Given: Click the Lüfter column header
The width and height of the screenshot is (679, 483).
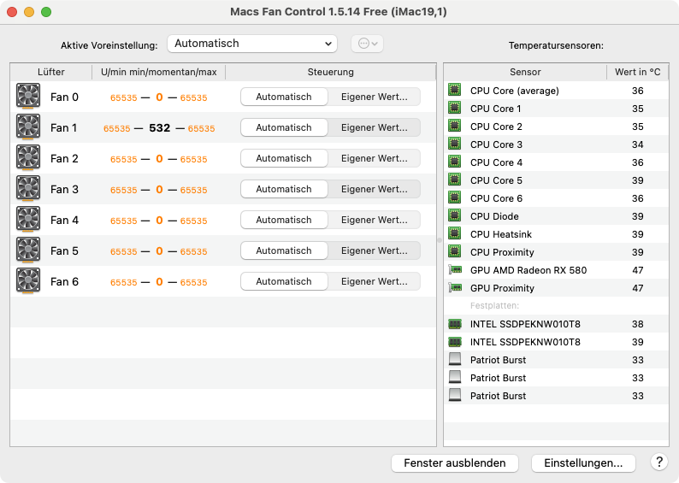Looking at the screenshot, I should 51,72.
